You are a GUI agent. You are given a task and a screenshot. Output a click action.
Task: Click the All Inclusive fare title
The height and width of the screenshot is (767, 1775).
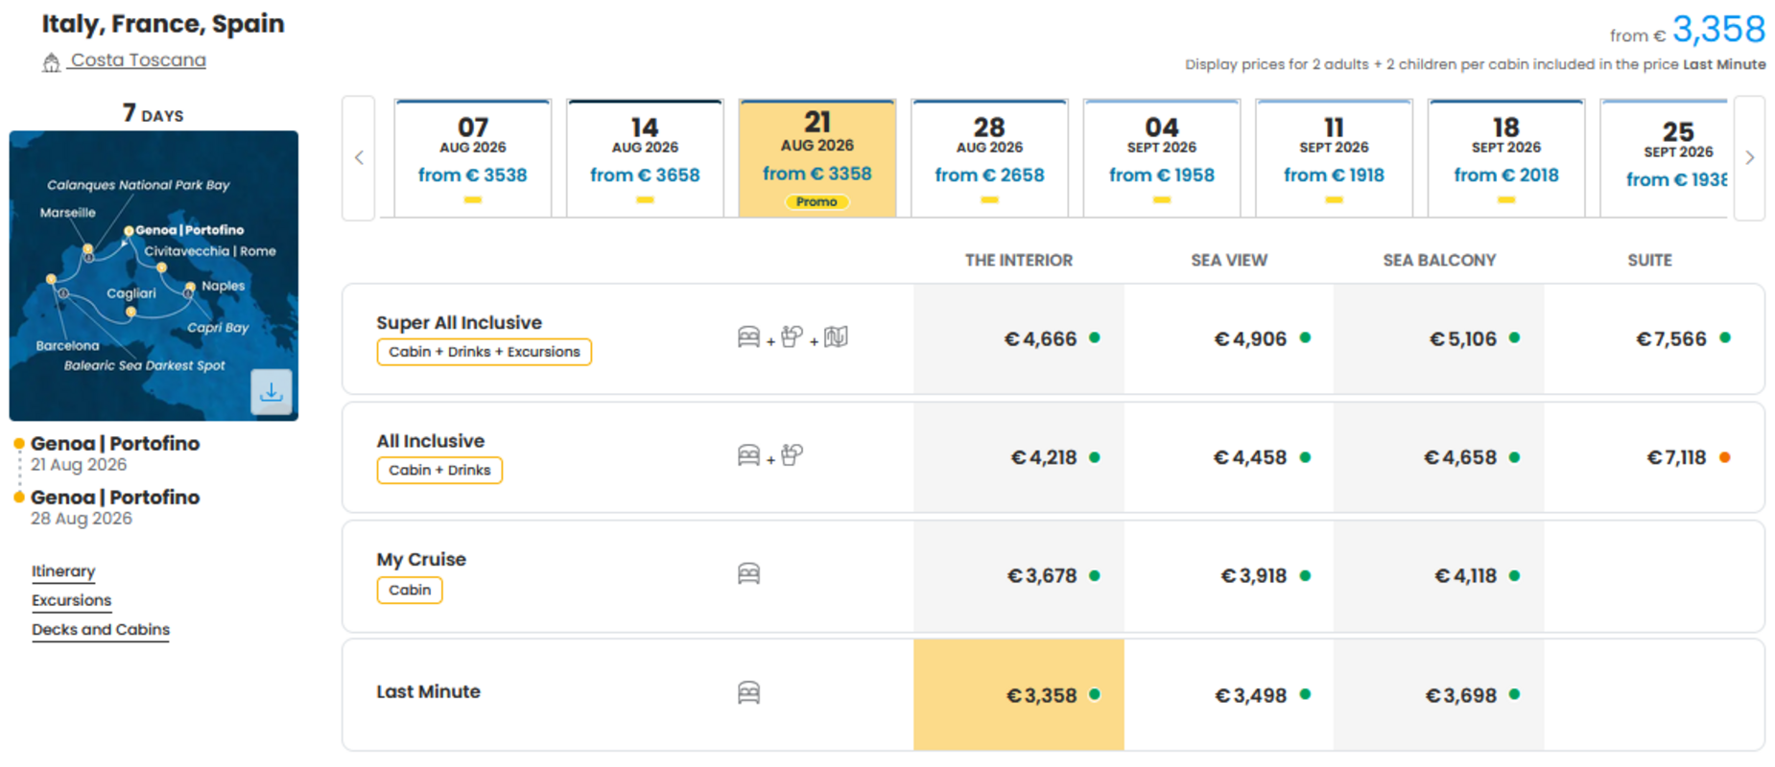[x=431, y=441]
